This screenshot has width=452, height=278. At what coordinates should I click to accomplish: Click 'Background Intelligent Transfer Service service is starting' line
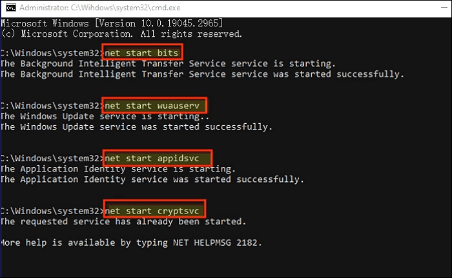[168, 63]
